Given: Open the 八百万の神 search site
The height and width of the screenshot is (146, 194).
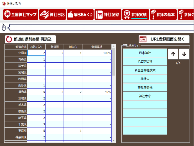Looking at the screenshot, I should coord(145,62).
